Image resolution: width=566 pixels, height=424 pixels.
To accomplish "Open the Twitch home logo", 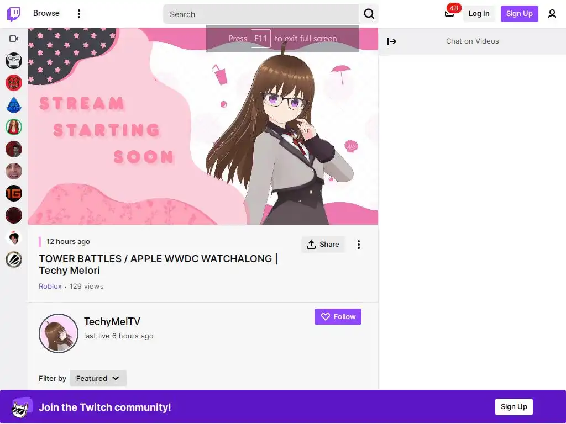I will 14,14.
